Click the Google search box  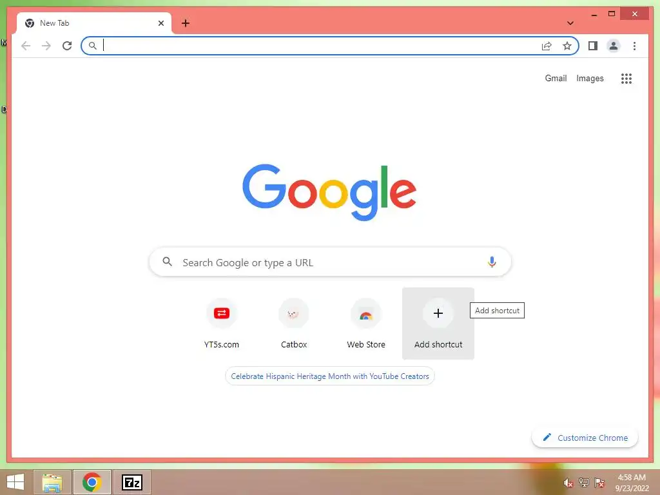330,262
